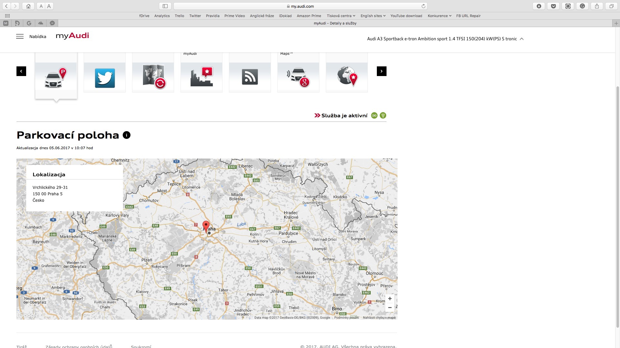Open the RSS news feed tile
620x348 pixels.
[x=250, y=77]
